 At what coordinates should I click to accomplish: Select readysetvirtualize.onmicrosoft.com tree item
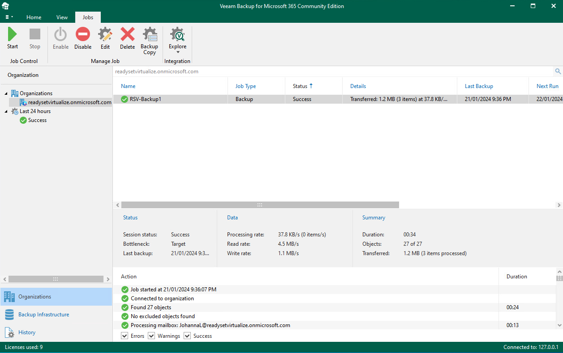click(65, 102)
